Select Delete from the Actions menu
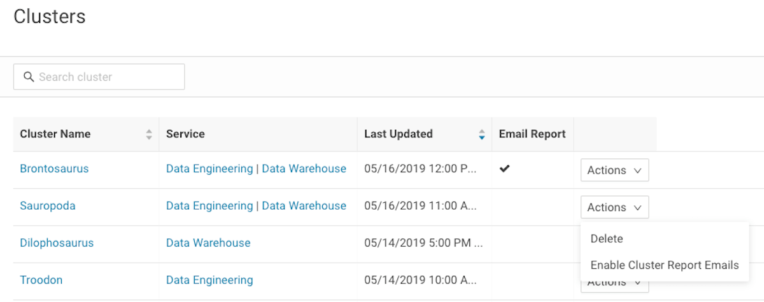 607,239
